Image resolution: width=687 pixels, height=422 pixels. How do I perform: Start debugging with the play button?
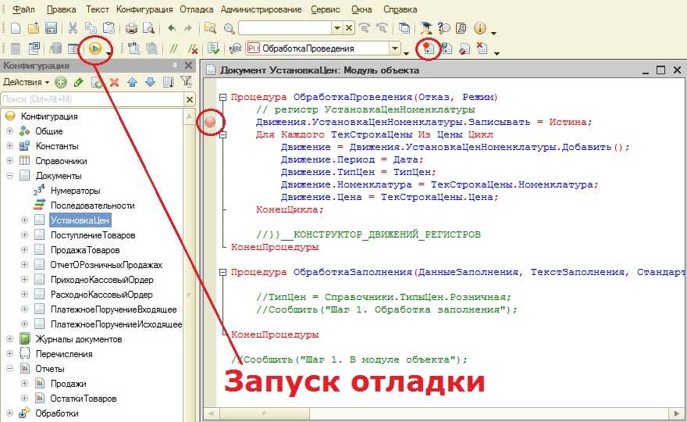[95, 48]
